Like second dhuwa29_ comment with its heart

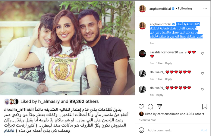pos(203,89)
